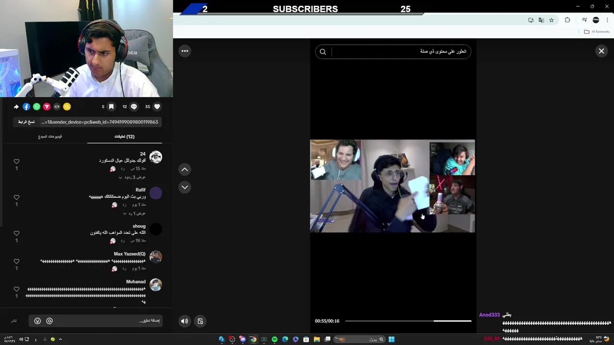Click the add comment input field

click(95, 321)
